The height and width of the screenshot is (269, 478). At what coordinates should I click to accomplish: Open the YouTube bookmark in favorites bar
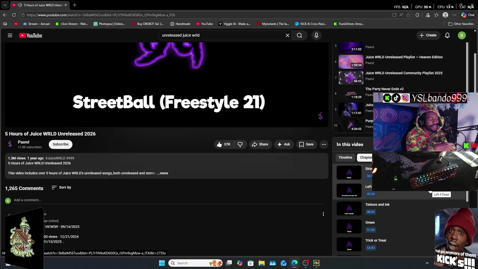tap(204, 24)
